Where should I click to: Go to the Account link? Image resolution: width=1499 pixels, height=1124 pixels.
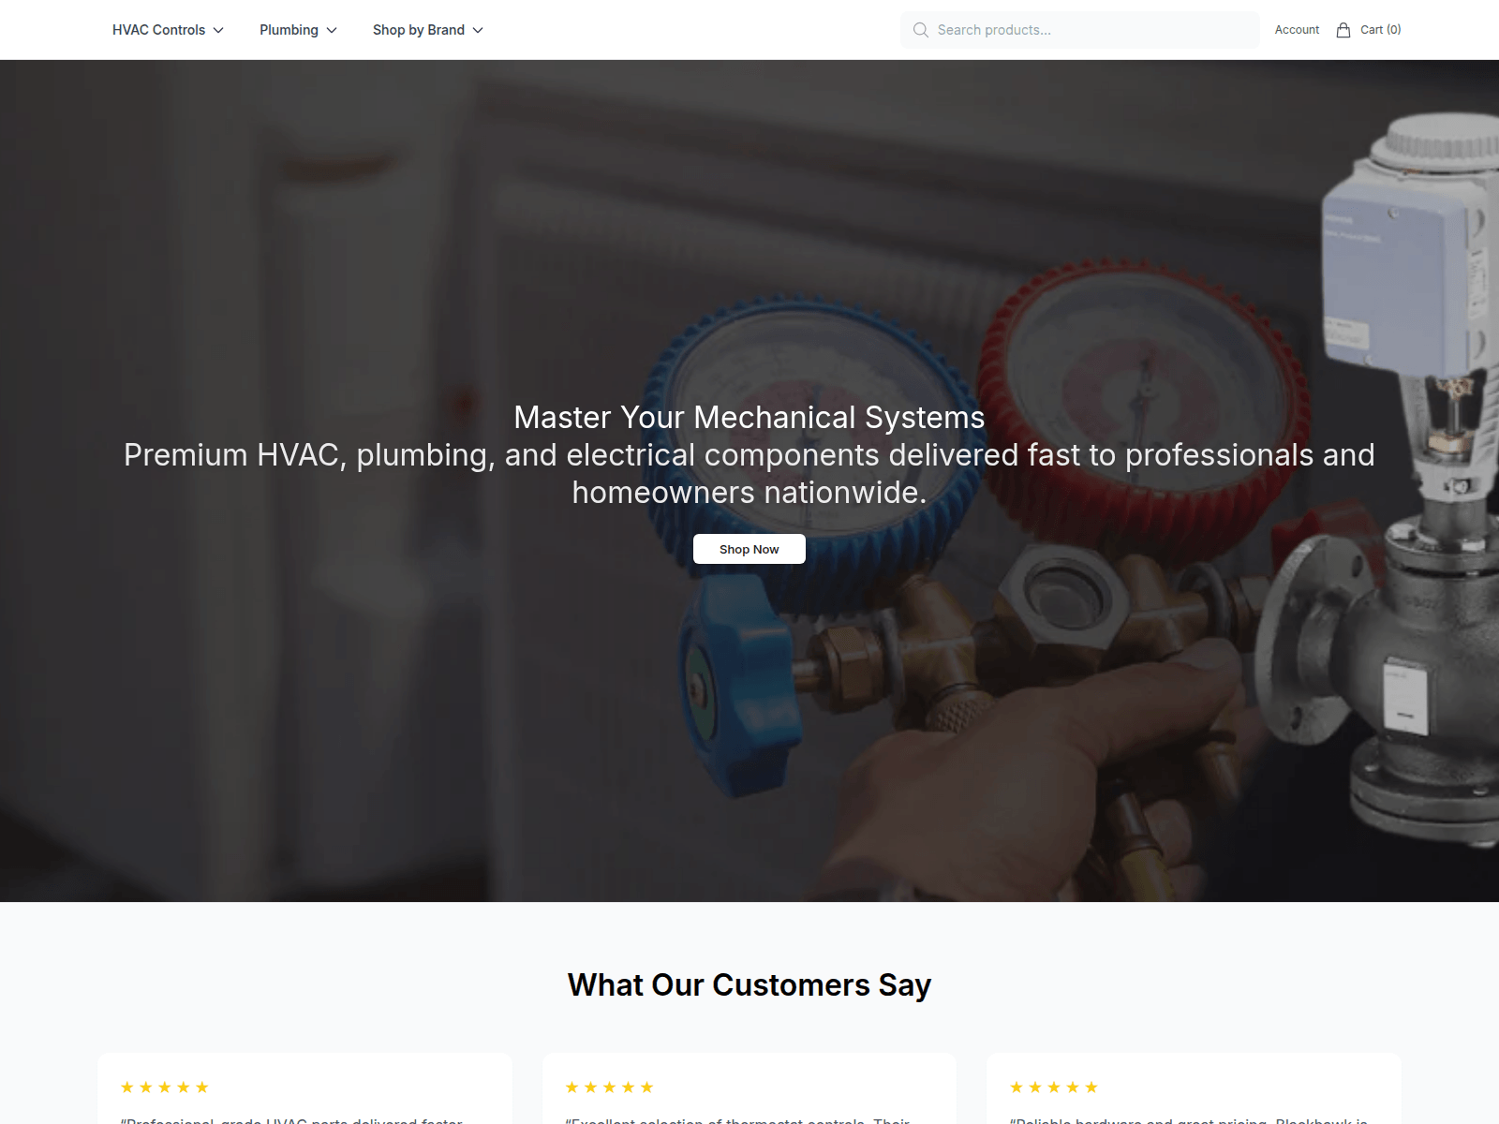point(1297,30)
